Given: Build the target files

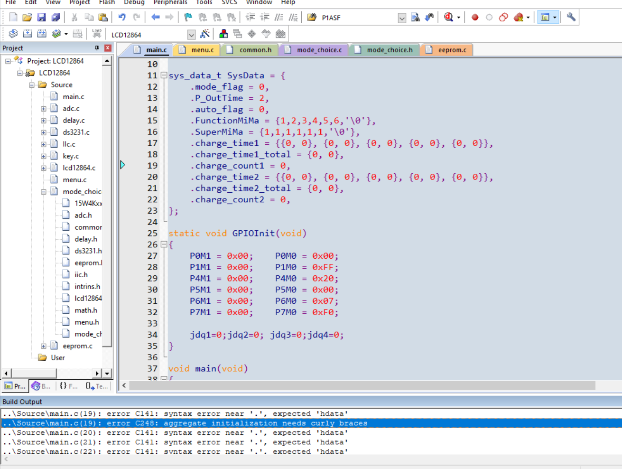Looking at the screenshot, I should 28,34.
